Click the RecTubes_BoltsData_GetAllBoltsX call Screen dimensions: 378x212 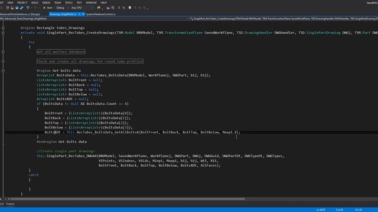107,132
